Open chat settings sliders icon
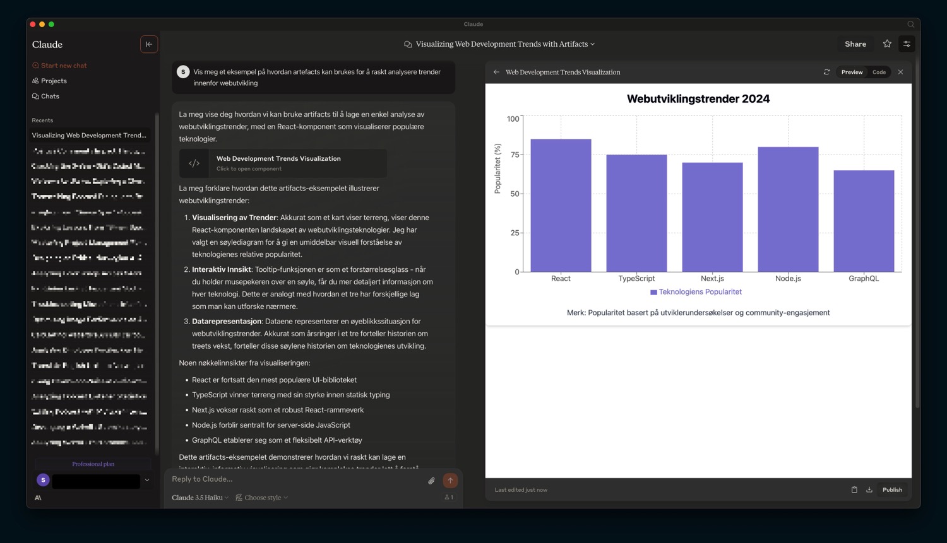947x543 pixels. tap(907, 44)
